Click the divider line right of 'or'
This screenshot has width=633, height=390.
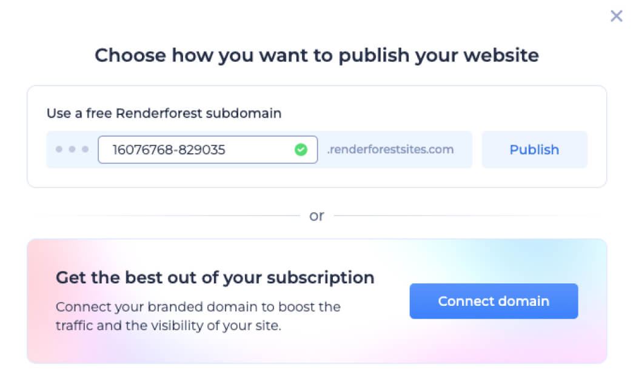coord(467,216)
